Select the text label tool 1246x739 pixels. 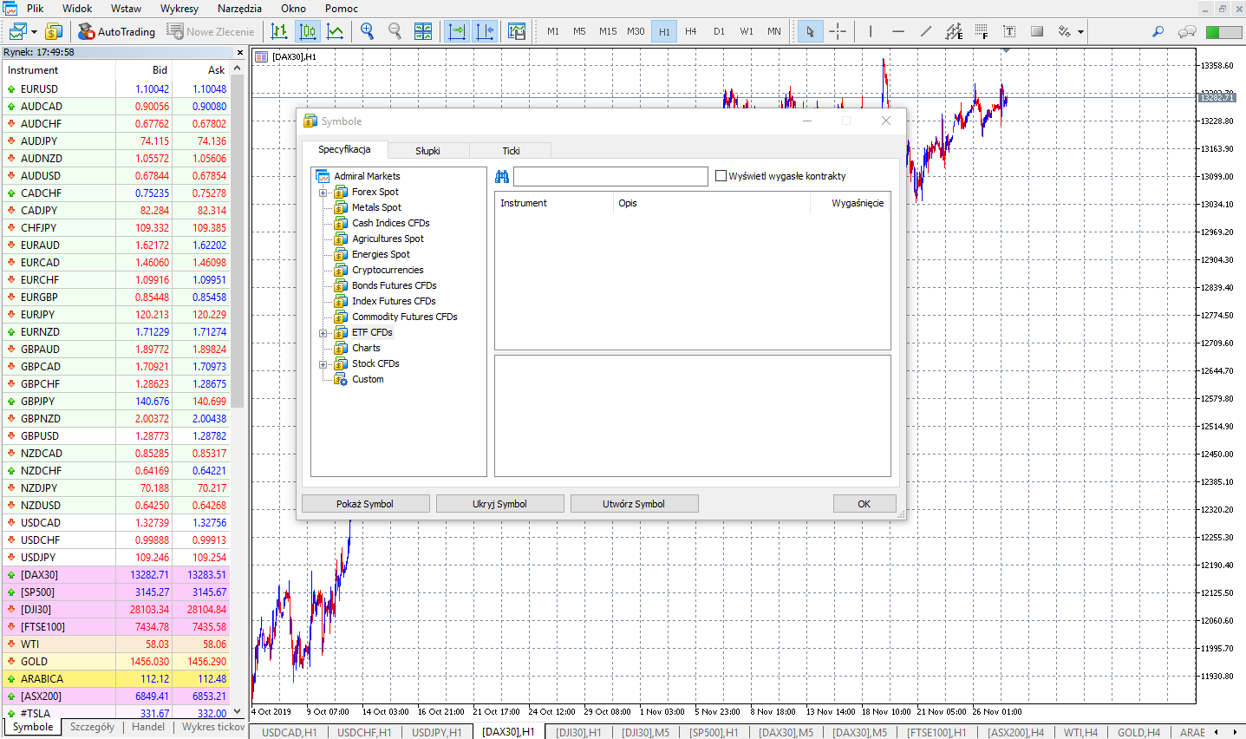point(1009,31)
